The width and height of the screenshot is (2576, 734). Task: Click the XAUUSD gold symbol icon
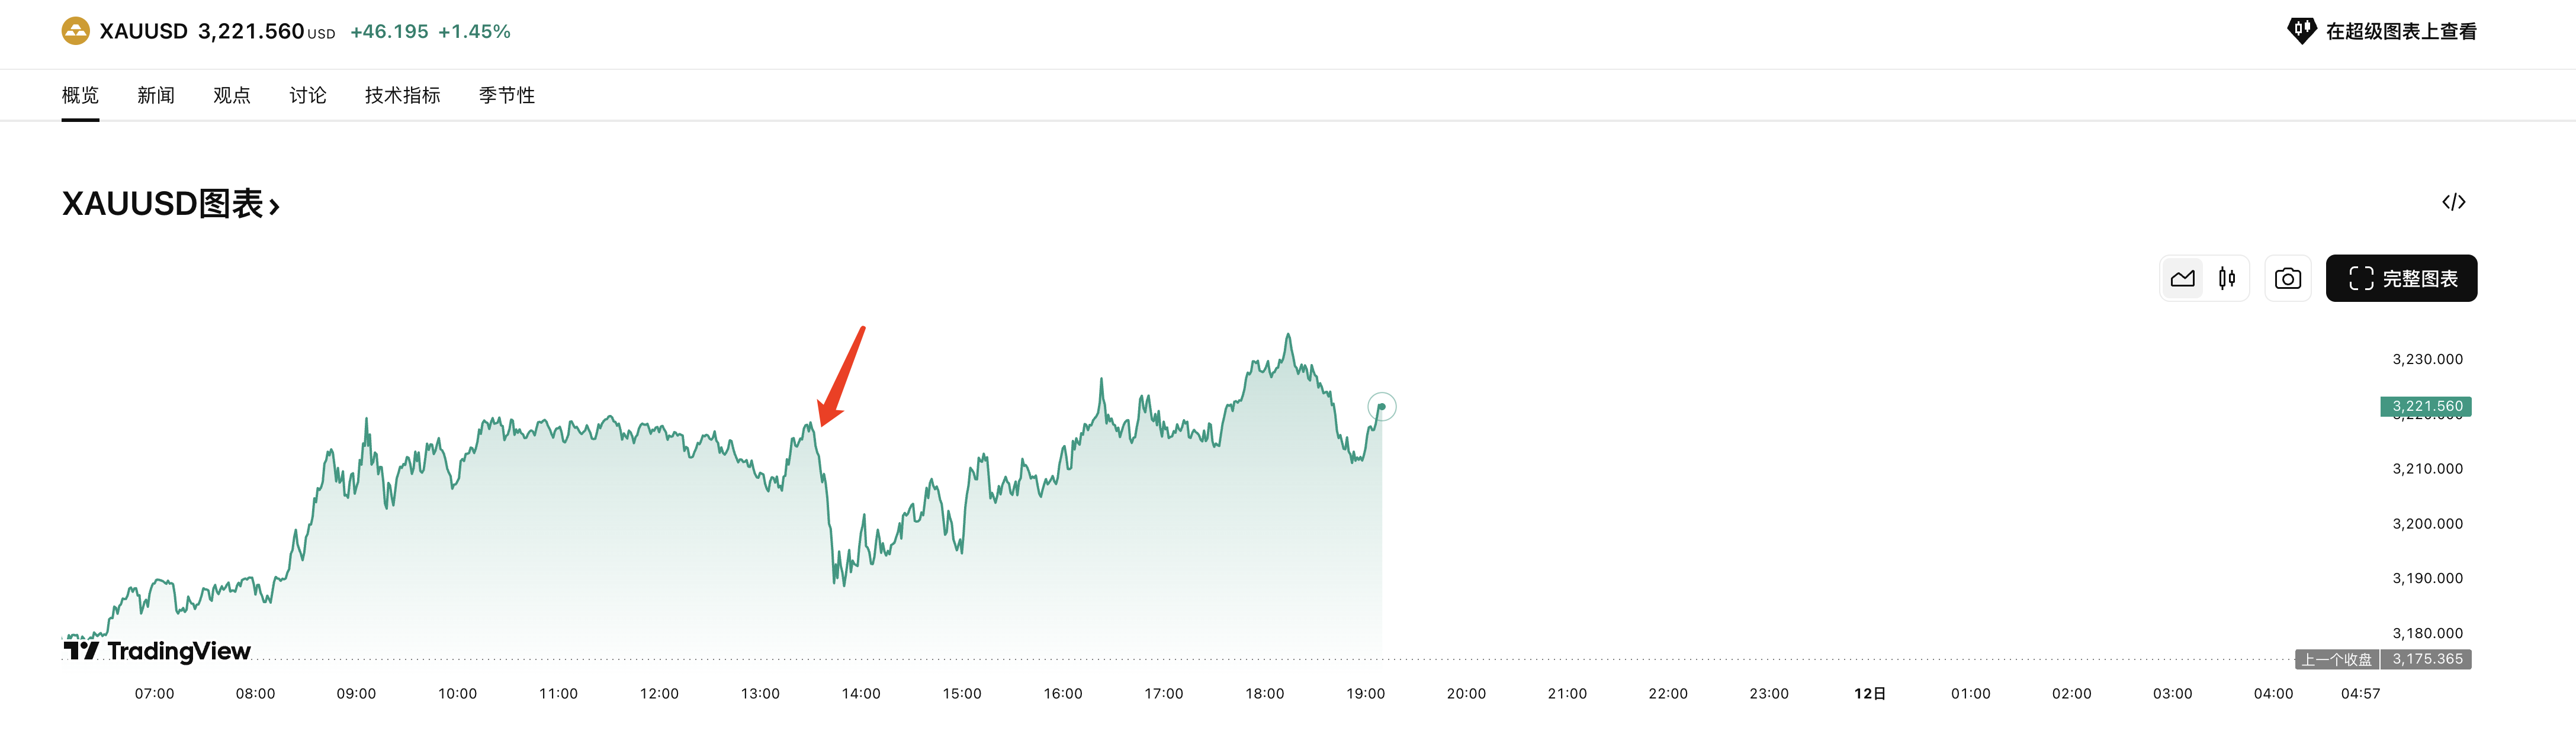click(x=75, y=31)
